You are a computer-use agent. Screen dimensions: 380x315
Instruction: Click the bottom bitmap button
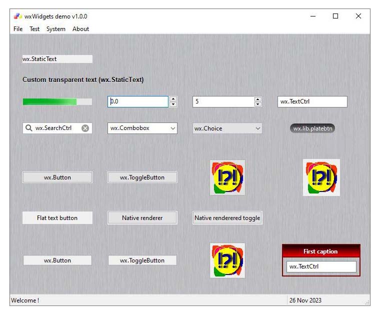pyautogui.click(x=227, y=260)
